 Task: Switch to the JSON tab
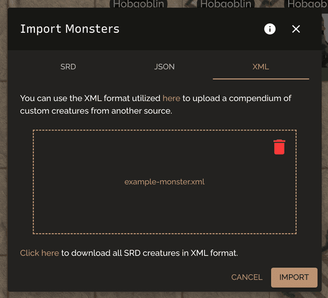(165, 67)
